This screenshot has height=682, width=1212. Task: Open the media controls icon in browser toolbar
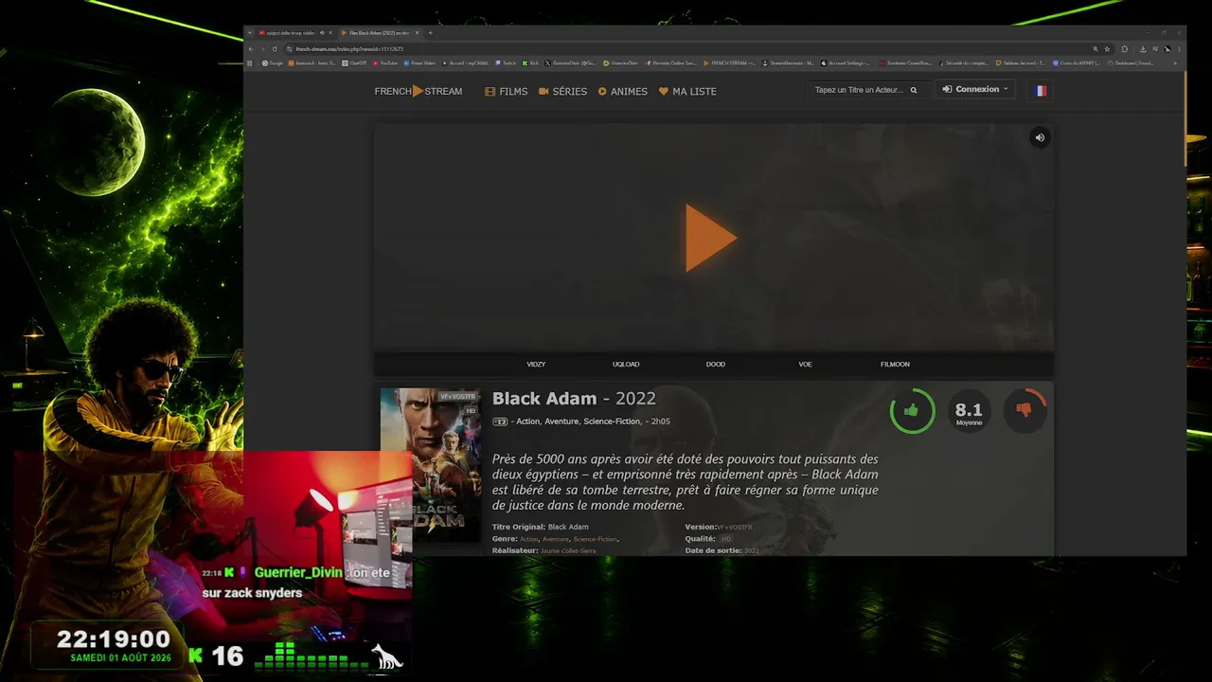[1155, 49]
